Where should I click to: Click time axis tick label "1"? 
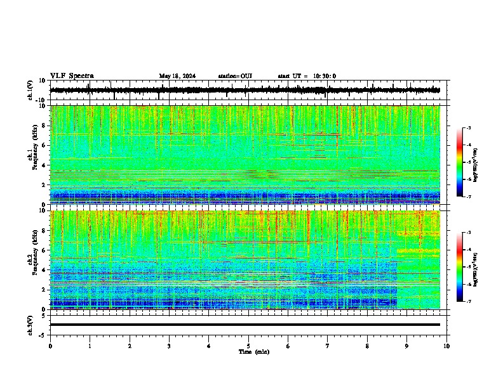(90, 346)
